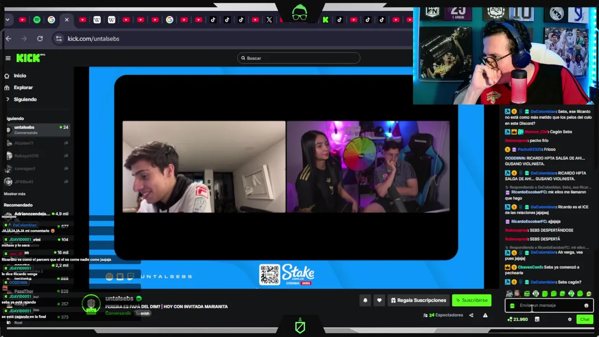This screenshot has width=599, height=337.
Task: Open the emoji picker in chat input
Action: click(x=586, y=306)
